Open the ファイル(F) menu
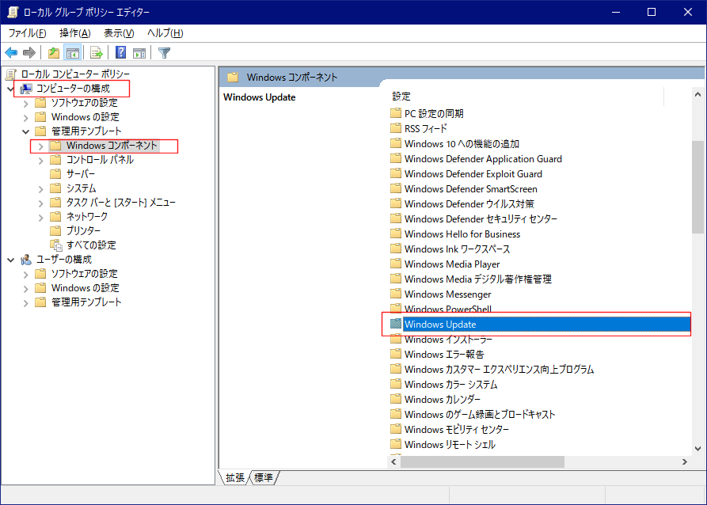The image size is (707, 505). pos(27,33)
